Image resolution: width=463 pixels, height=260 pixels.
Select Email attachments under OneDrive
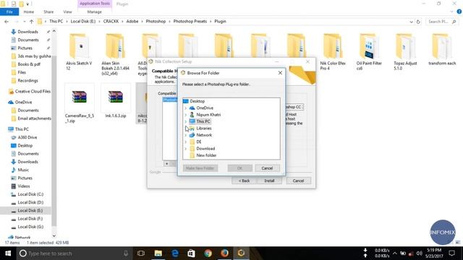(x=34, y=118)
